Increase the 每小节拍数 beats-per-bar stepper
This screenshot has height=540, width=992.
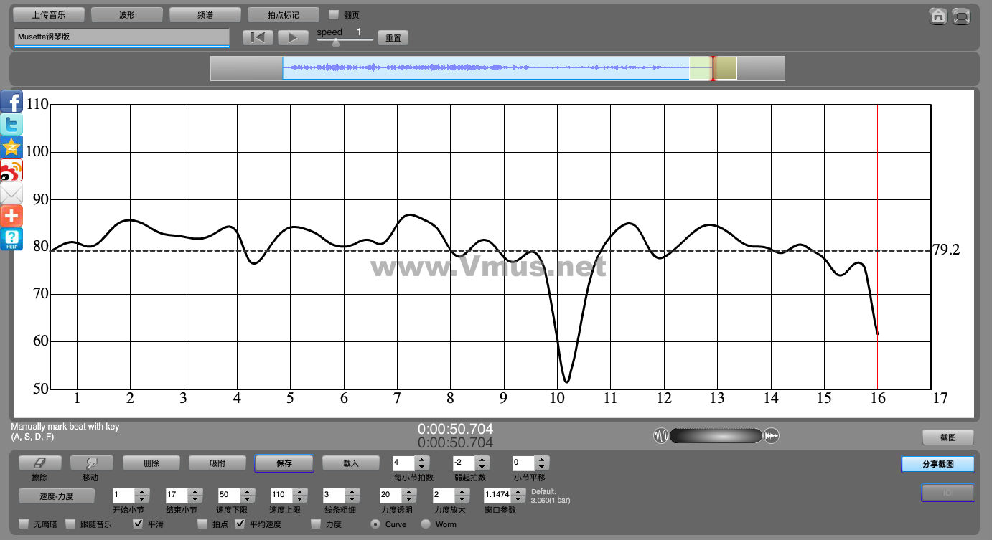(x=422, y=460)
